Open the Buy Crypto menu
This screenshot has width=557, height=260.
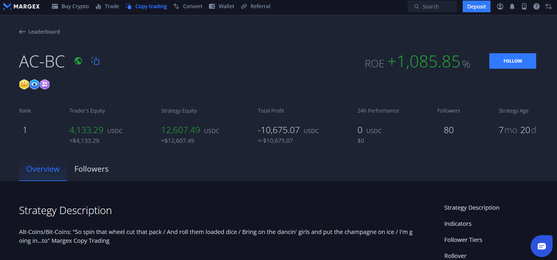click(70, 6)
